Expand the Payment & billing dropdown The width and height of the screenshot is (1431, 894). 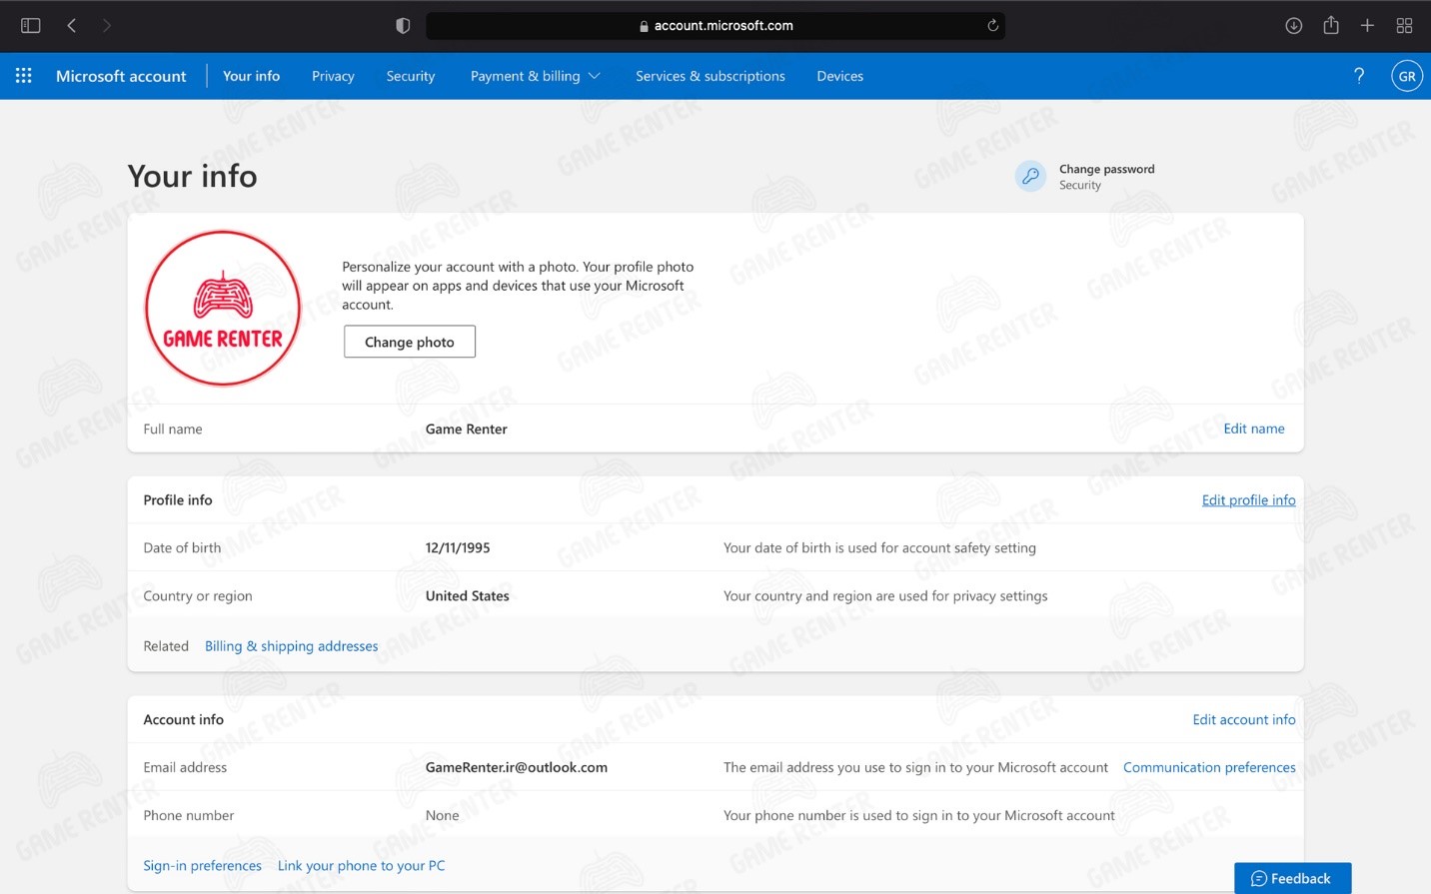[535, 76]
